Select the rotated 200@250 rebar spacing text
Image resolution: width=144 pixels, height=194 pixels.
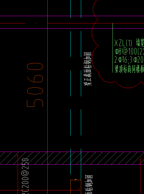click(x=25, y=176)
